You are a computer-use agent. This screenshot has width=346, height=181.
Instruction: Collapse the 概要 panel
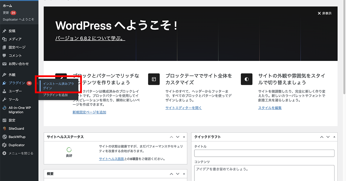click(184, 173)
